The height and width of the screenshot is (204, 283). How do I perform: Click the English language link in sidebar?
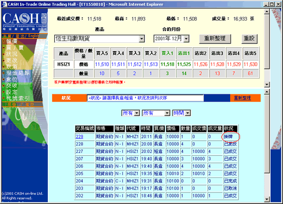pos(34,36)
